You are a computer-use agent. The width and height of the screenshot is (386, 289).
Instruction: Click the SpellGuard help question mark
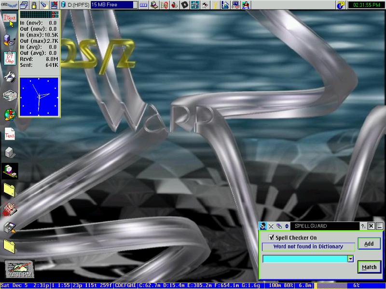pos(363,226)
